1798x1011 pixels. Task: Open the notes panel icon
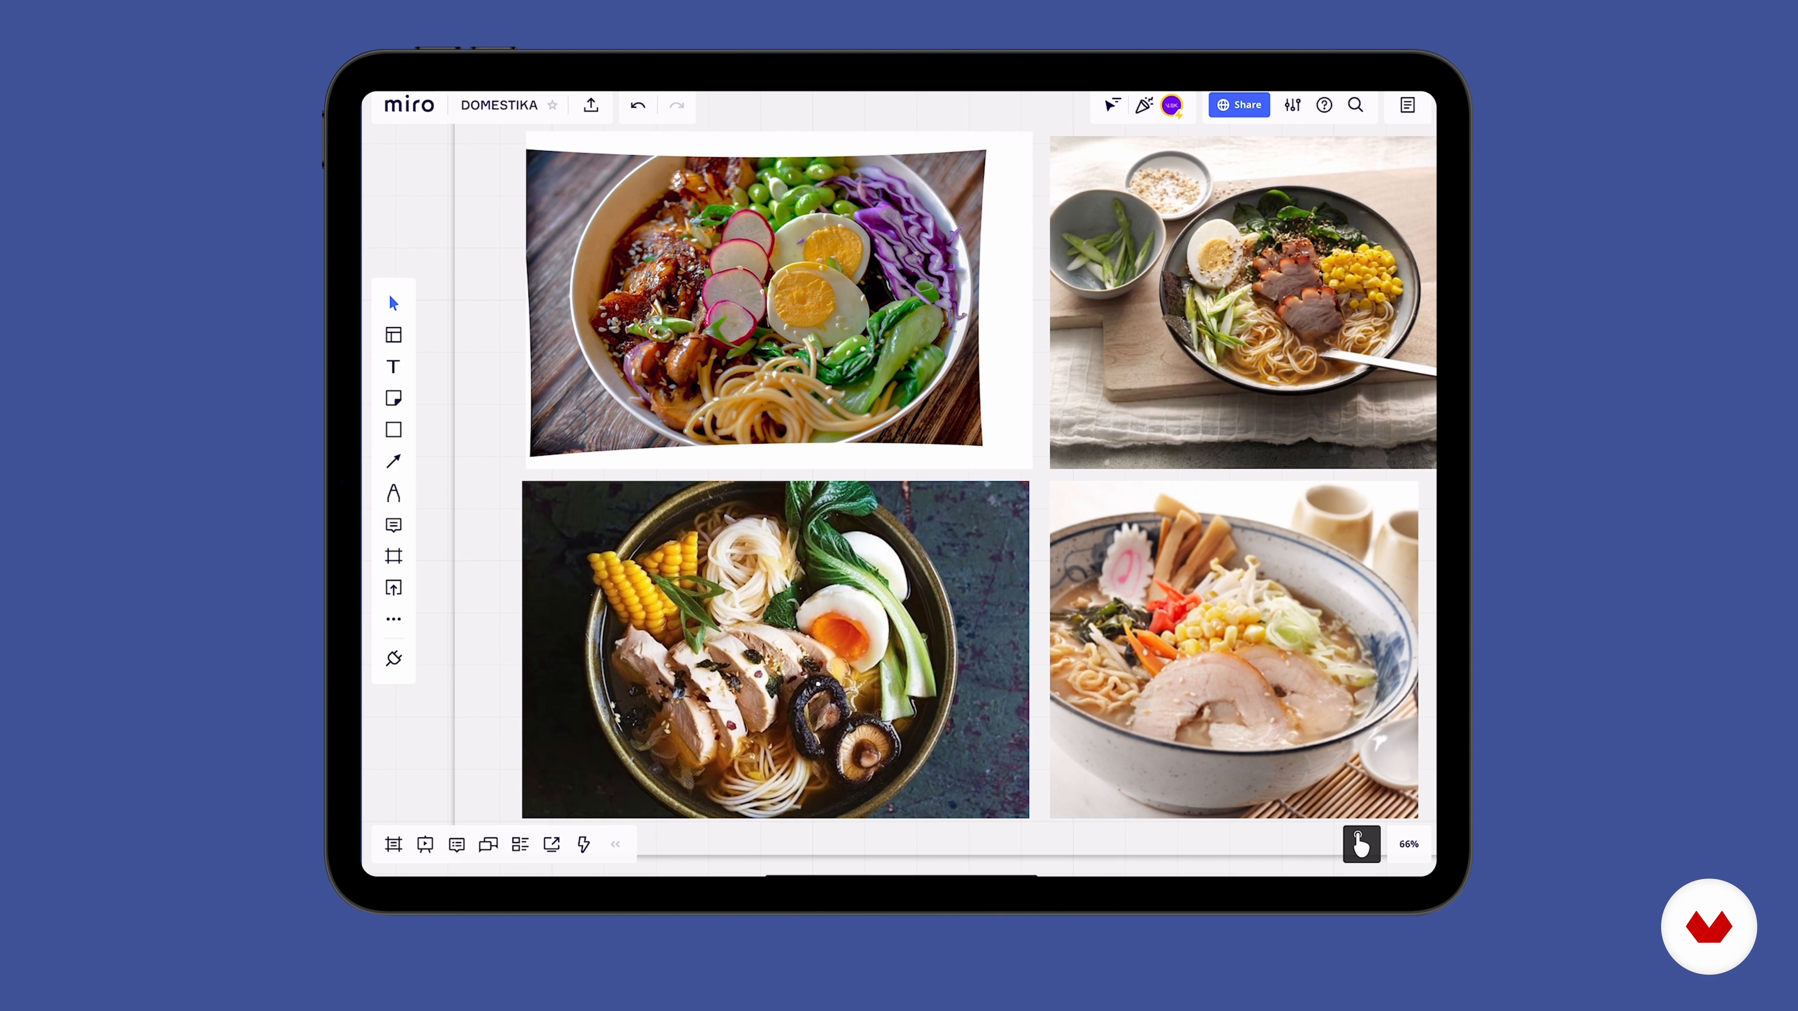click(x=1407, y=105)
